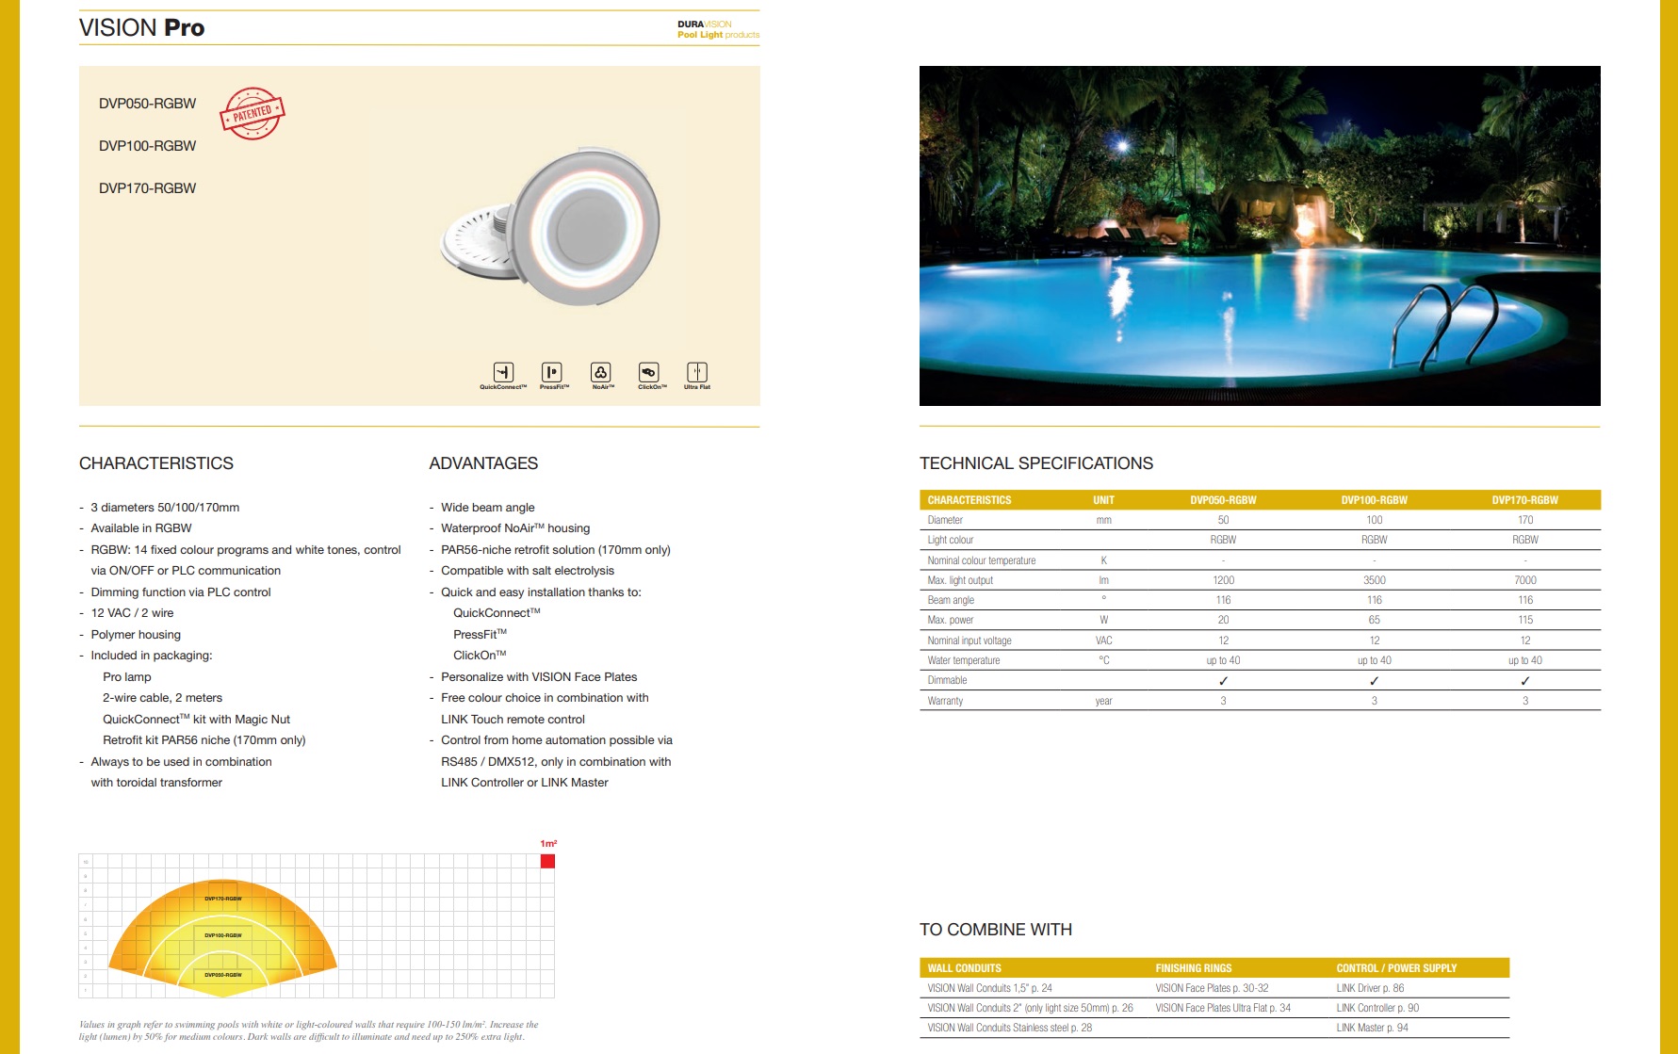Click the DVP050-RGBW table column header
Screen dimensions: 1678x1054
(x=1223, y=500)
